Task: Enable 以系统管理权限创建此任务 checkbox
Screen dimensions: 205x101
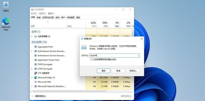Action: click(91, 59)
